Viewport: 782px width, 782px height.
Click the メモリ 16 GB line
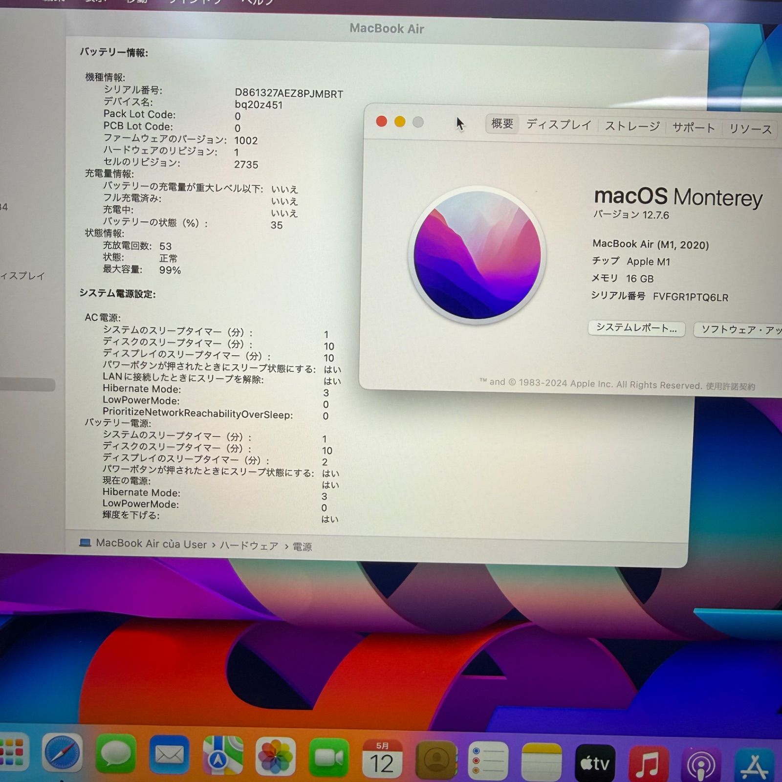622,278
